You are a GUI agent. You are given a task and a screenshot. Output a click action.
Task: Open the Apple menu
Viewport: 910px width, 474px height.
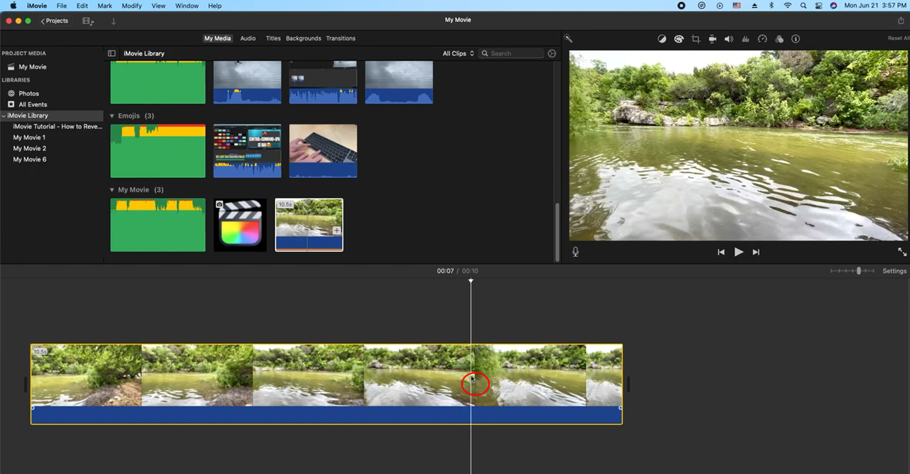pyautogui.click(x=13, y=6)
